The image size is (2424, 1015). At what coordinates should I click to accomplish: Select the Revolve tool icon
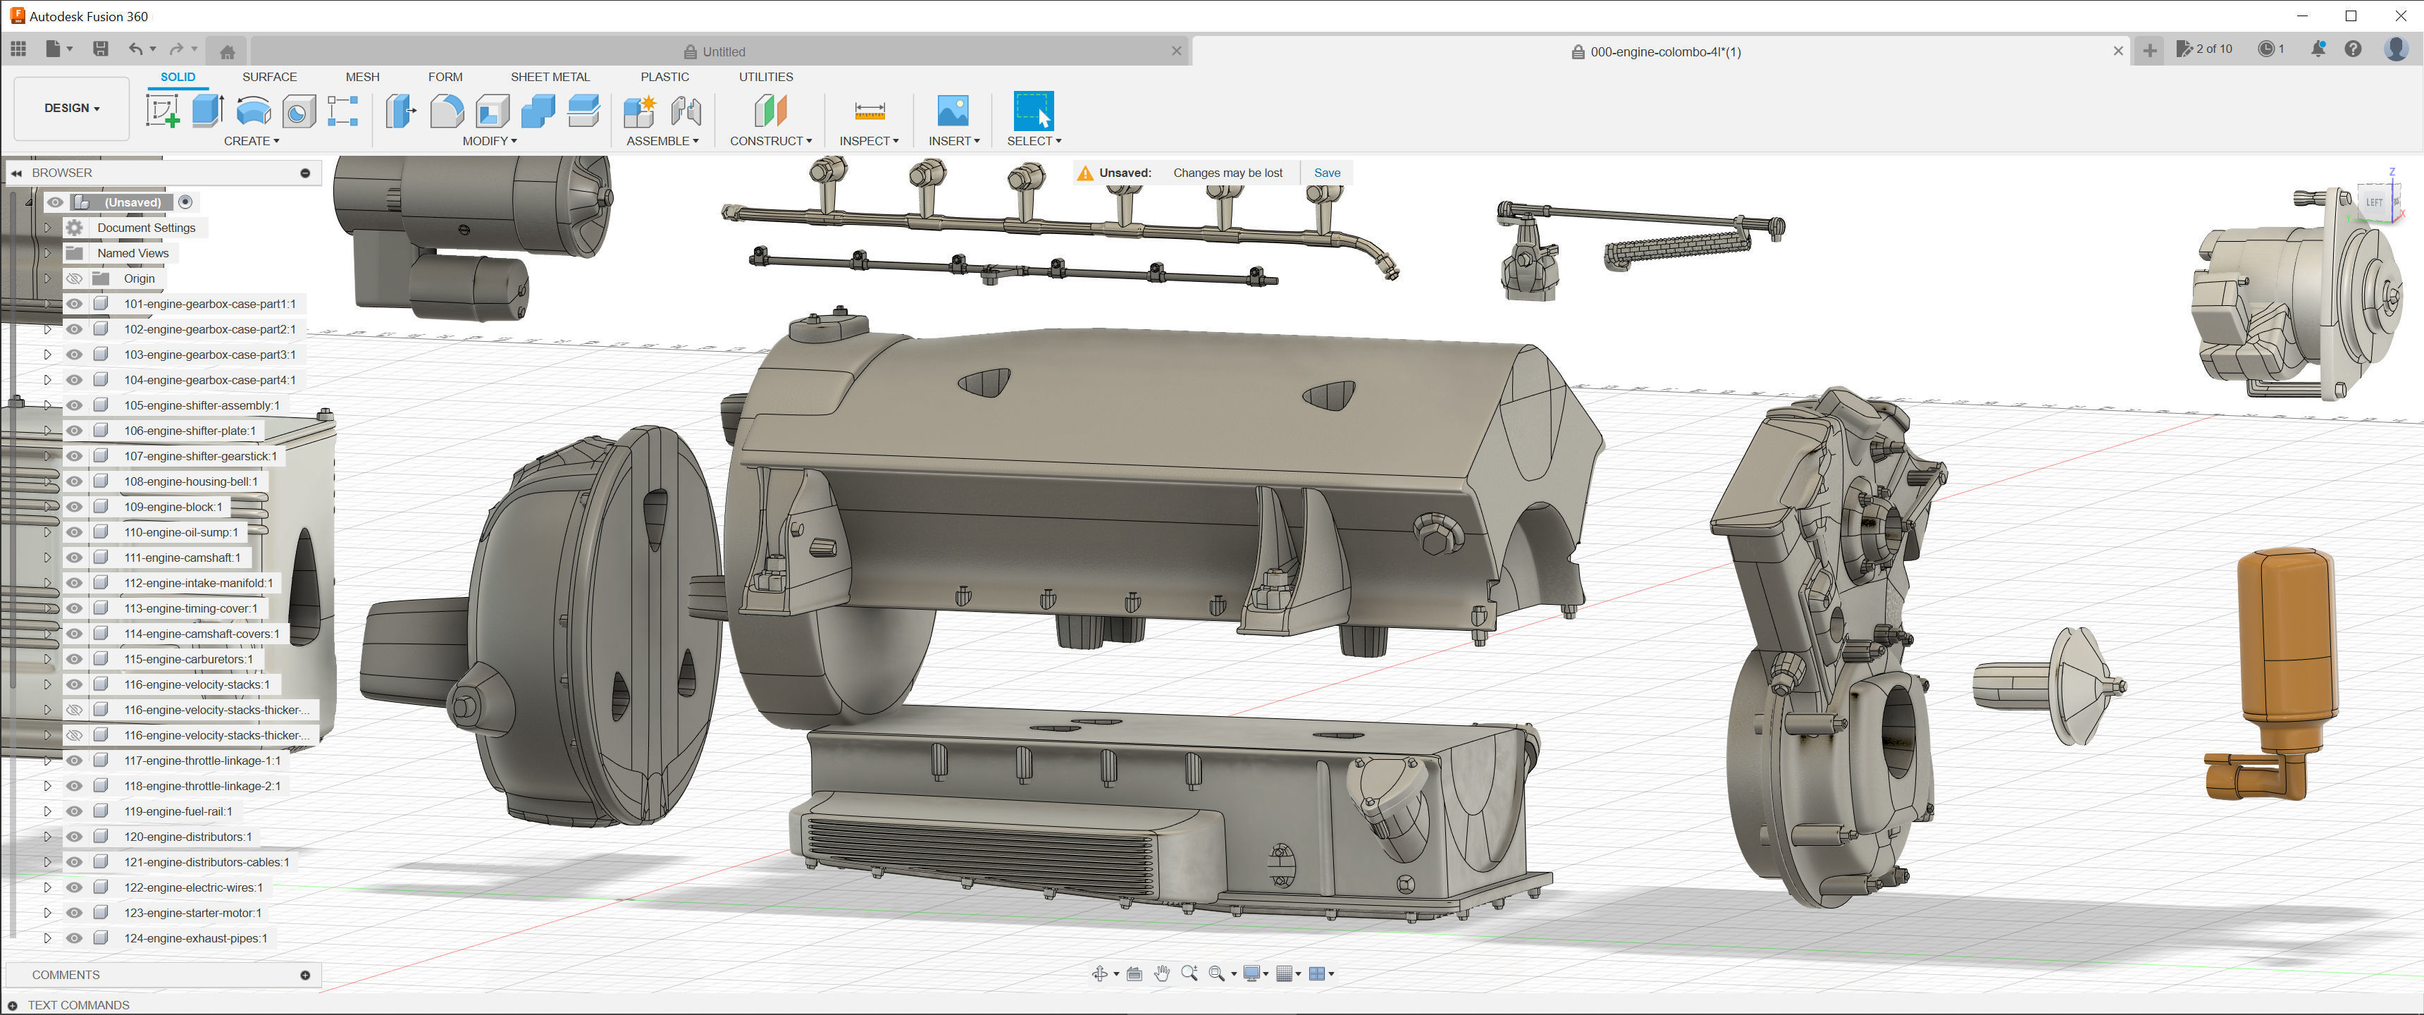(x=253, y=111)
